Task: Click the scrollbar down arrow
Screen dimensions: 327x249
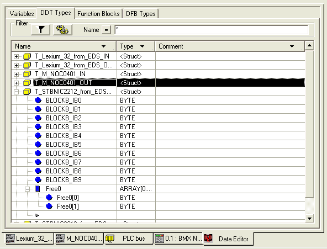Action: pyautogui.click(x=309, y=219)
